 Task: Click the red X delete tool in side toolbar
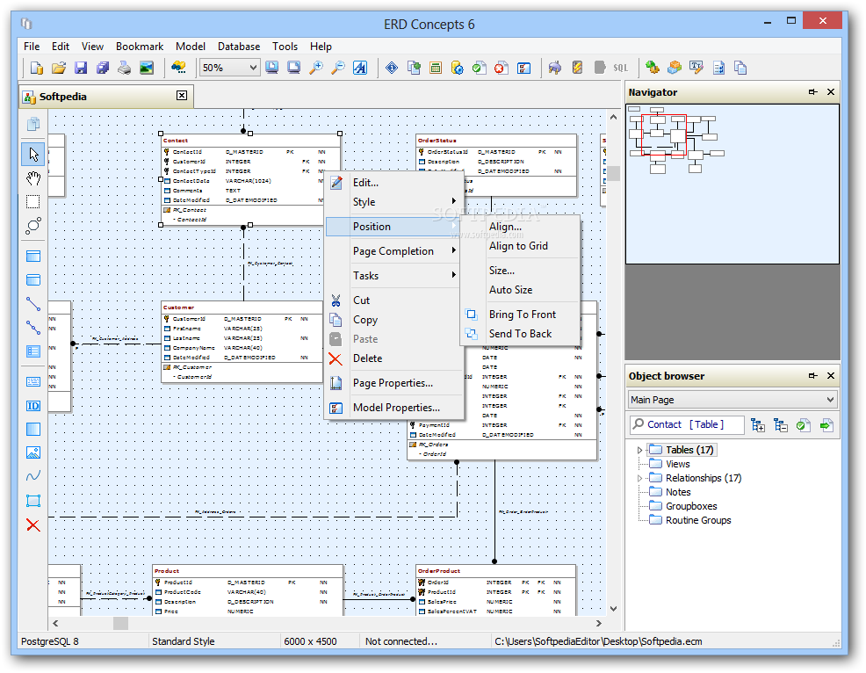pos(33,525)
